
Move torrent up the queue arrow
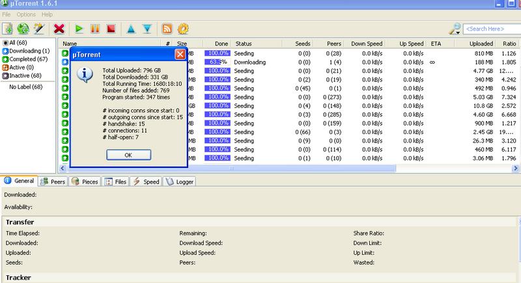[132, 29]
